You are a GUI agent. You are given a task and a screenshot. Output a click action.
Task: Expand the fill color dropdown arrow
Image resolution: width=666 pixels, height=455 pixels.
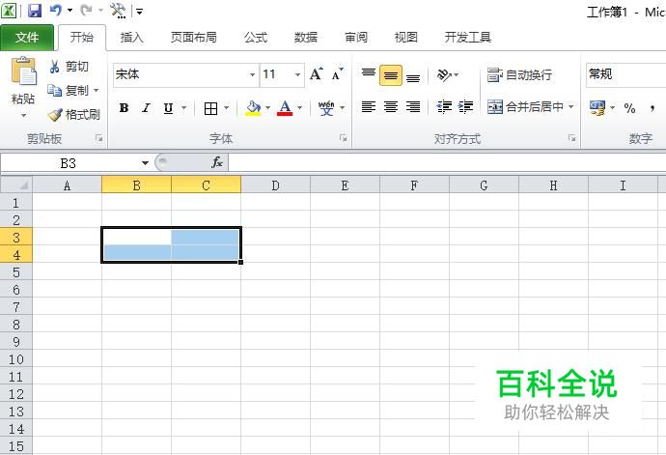(267, 108)
